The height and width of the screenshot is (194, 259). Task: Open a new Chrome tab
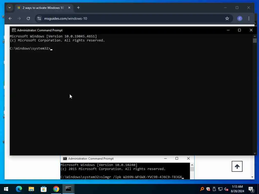tap(78, 8)
